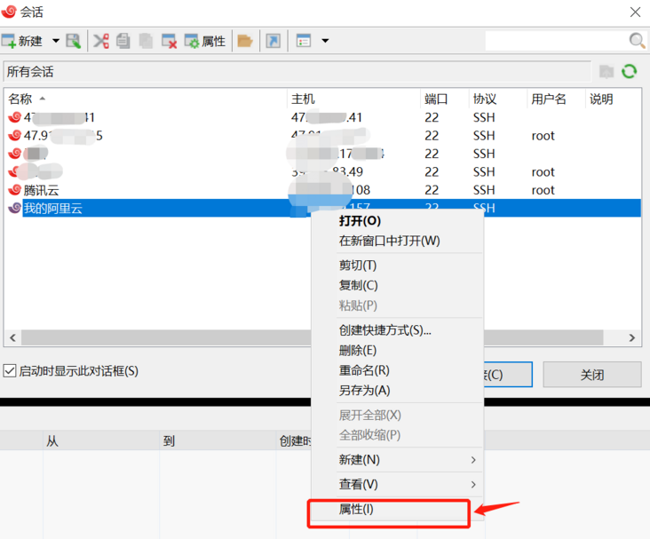The height and width of the screenshot is (539, 650).
Task: Click the open folder toolbar icon
Action: 245,41
